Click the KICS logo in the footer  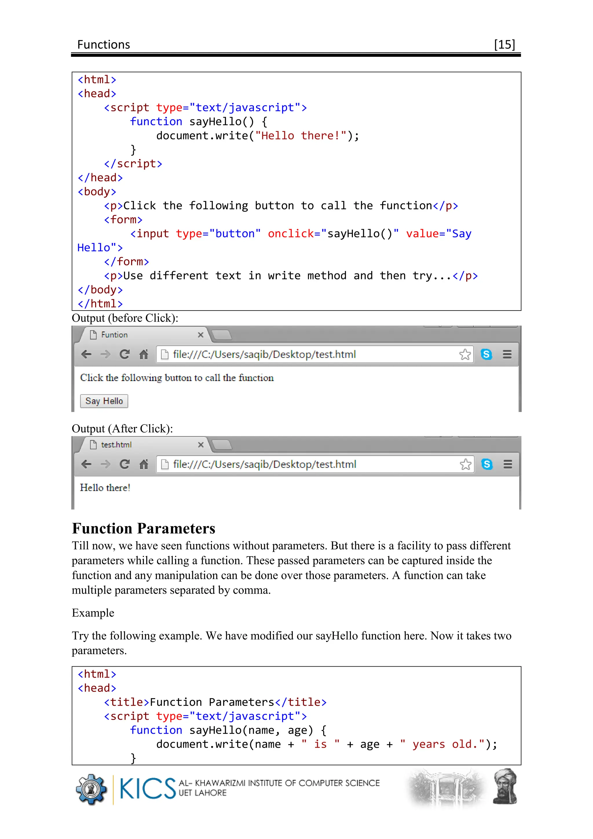click(x=147, y=789)
